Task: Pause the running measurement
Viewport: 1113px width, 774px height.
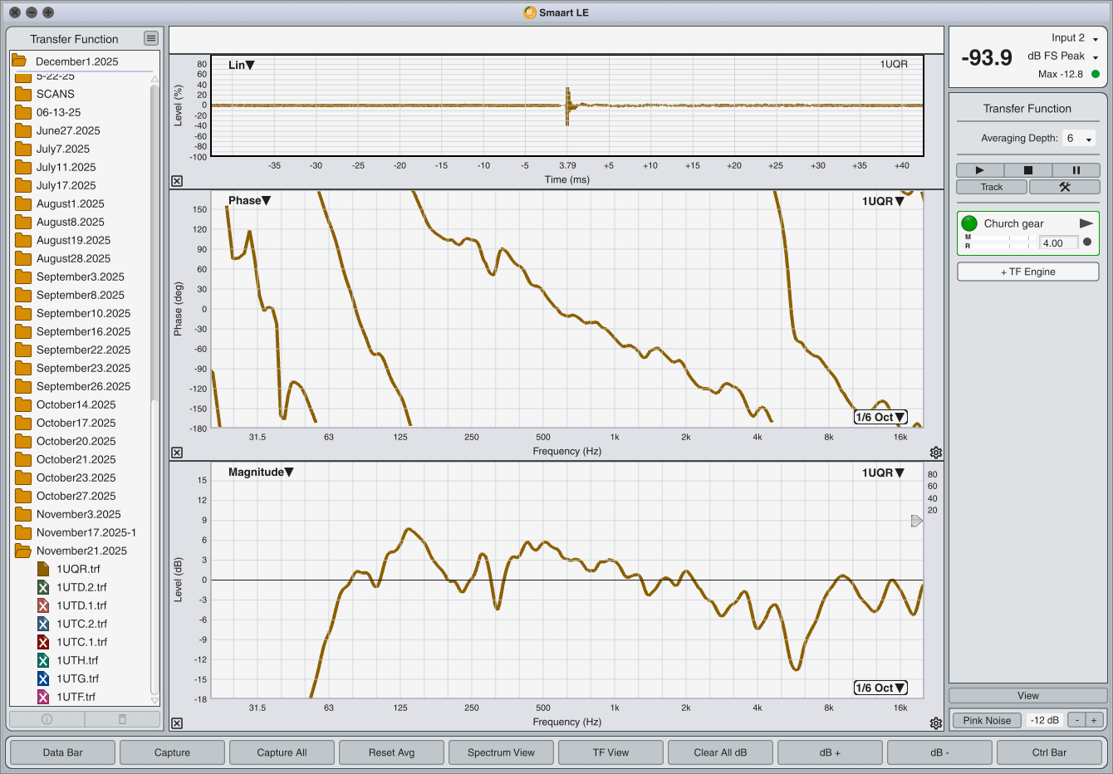Action: tap(1076, 170)
